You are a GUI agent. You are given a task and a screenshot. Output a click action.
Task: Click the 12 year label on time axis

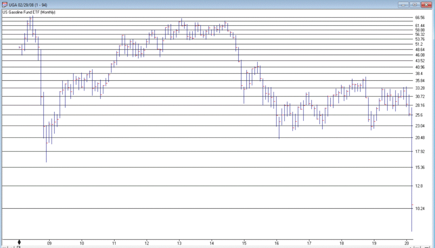tap(147, 243)
